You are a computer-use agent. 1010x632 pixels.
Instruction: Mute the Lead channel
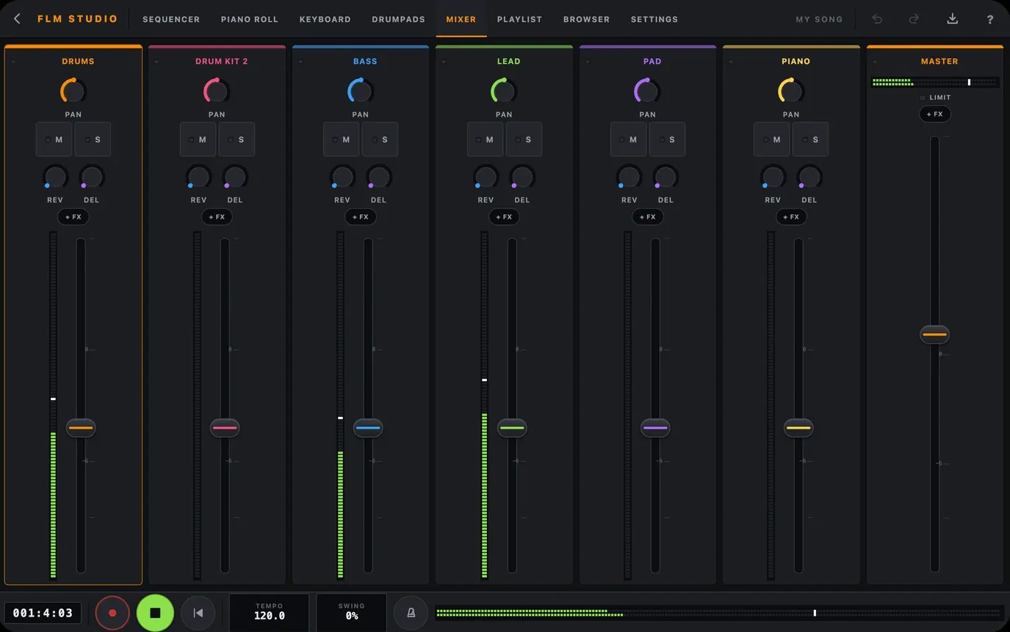[x=486, y=139]
